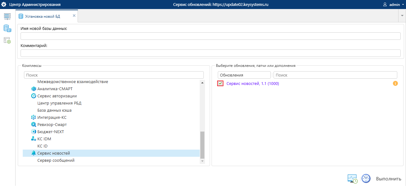Click the database icon on the tab
Image resolution: width=406 pixels, height=186 pixels.
[x=21, y=16]
